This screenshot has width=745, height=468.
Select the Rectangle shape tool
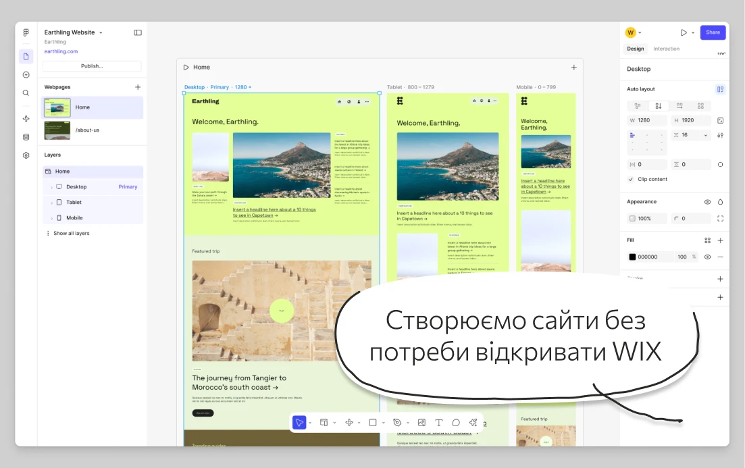point(373,422)
